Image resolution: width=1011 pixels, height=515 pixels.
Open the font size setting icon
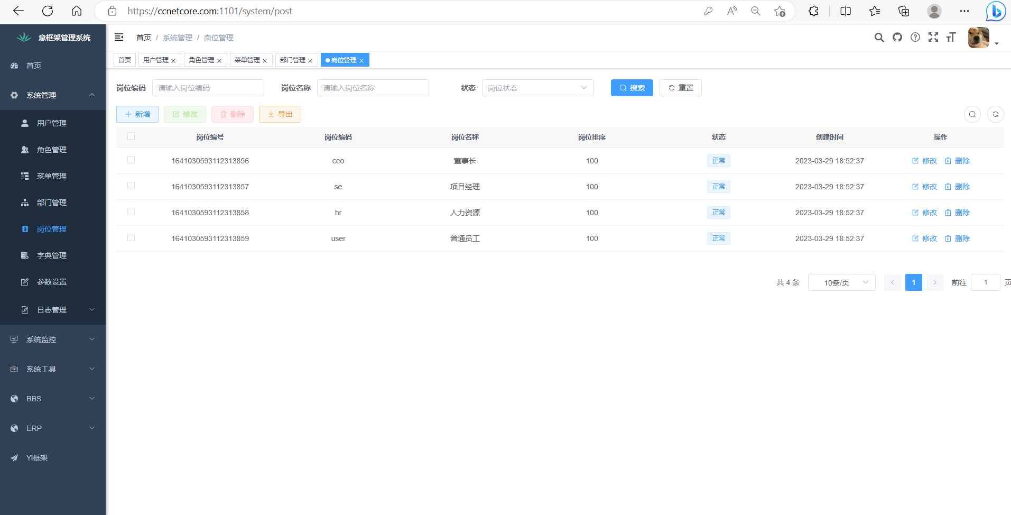pyautogui.click(x=951, y=37)
